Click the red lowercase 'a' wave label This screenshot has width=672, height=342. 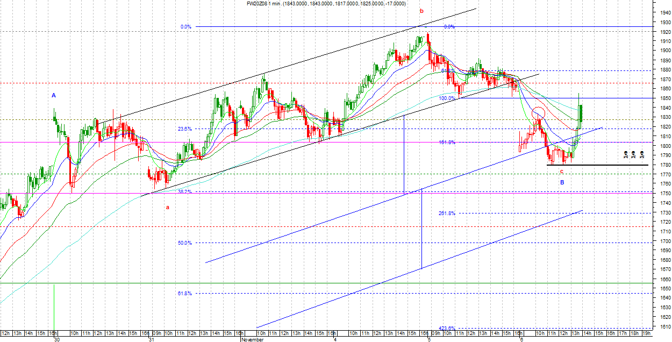coord(167,207)
